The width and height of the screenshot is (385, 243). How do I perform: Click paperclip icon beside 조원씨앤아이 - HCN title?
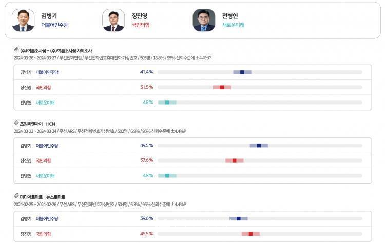coord(16,123)
